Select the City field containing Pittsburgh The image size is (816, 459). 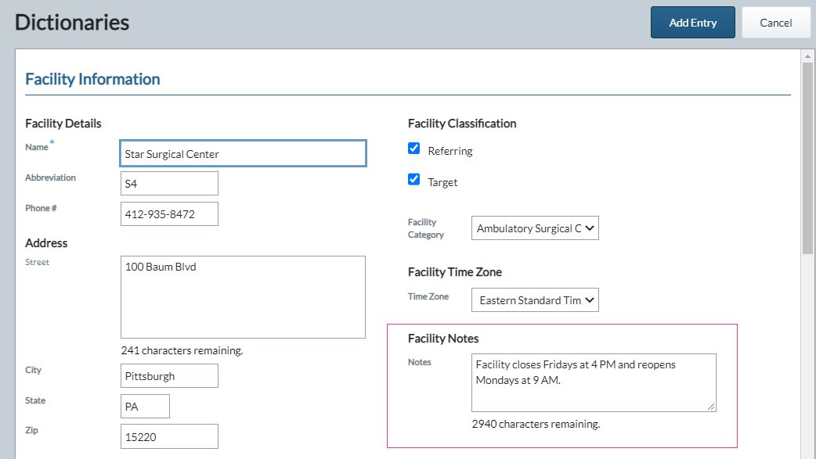tap(169, 376)
